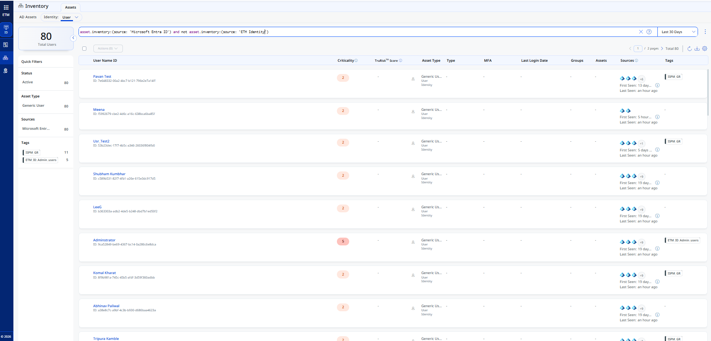The height and width of the screenshot is (341, 711).
Task: Click the criticality 5 badge for Adminstrator
Action: (343, 241)
